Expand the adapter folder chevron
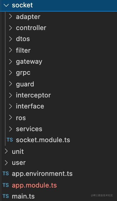Image resolution: width=117 pixels, height=201 pixels. click(10, 17)
